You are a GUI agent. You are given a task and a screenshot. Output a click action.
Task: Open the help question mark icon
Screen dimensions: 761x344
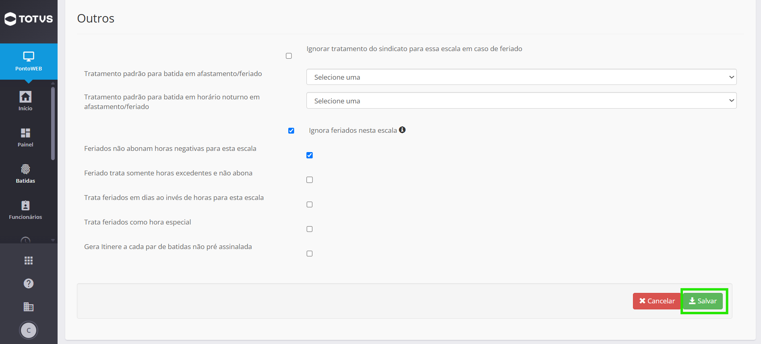(x=29, y=284)
